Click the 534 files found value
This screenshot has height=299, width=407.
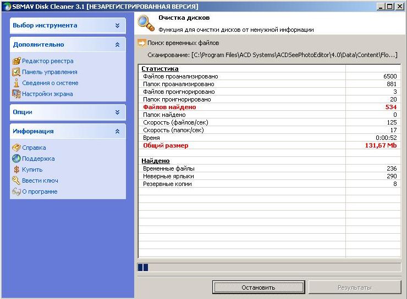coord(391,107)
